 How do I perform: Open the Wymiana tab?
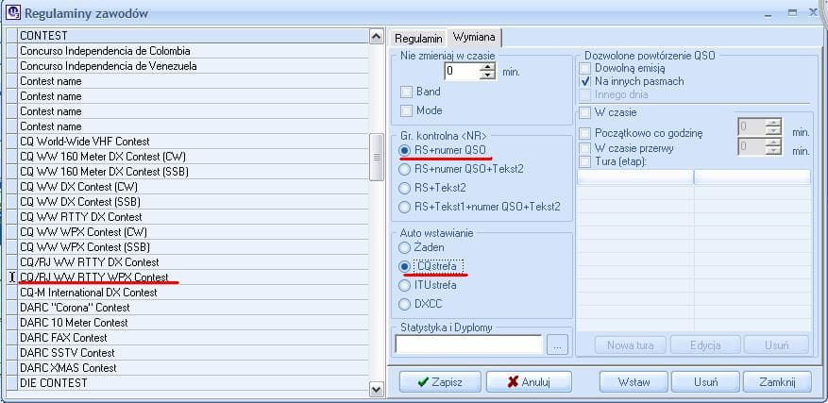(475, 37)
